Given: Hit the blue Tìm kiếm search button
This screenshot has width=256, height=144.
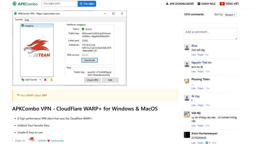Looking at the screenshot, I should point(87,4).
